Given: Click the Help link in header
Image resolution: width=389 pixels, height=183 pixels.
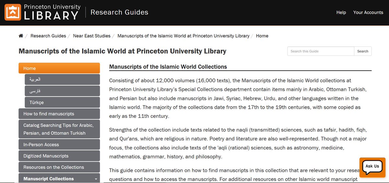Looking at the screenshot, I should [341, 12].
